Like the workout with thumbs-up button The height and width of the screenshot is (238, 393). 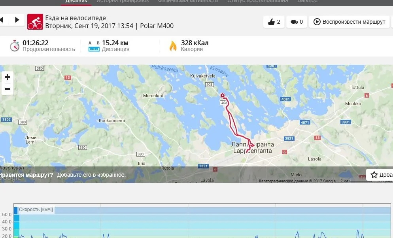(274, 22)
